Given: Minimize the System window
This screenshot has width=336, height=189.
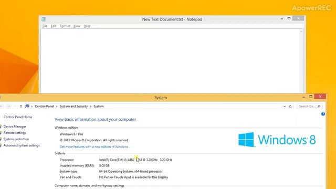Looking at the screenshot, I should 303,97.
